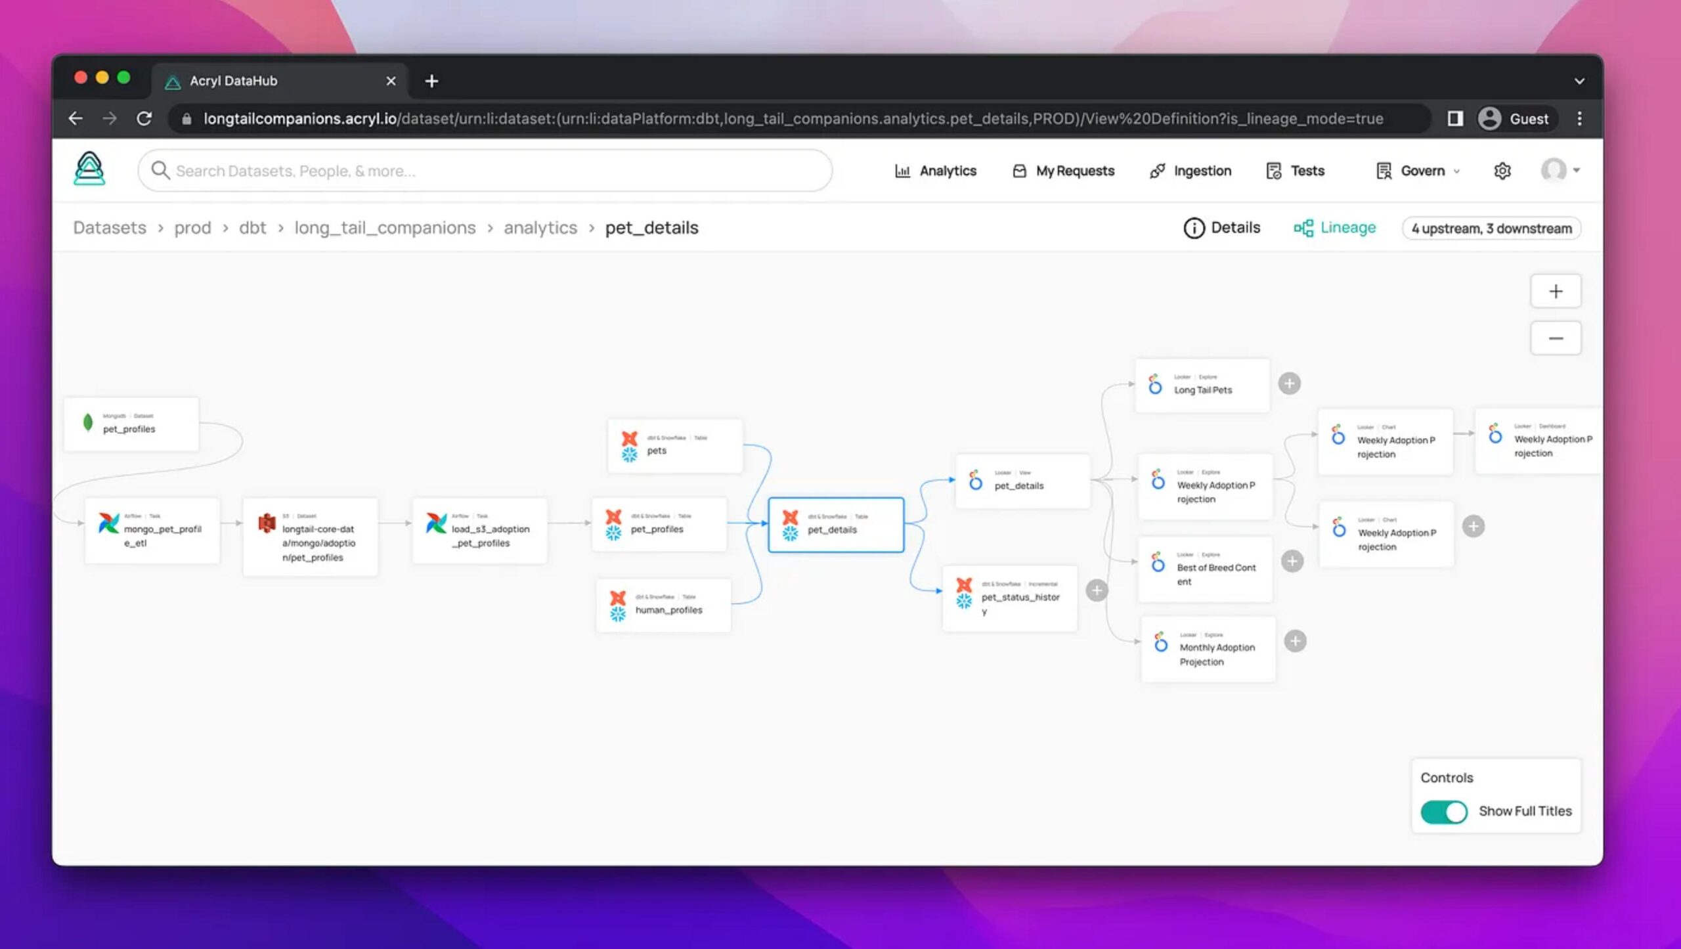Select the S3 longtail-core-data node
This screenshot has height=949, width=1681.
tap(310, 537)
